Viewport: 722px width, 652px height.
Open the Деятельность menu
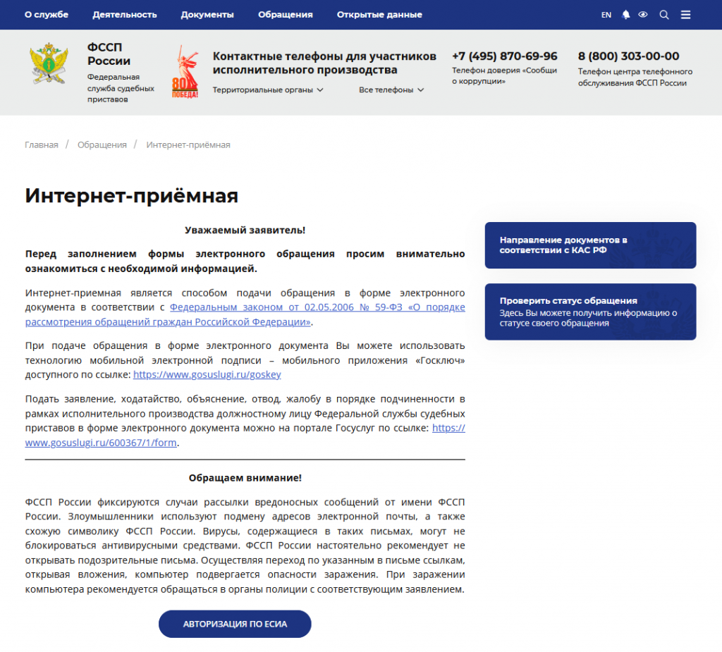pyautogui.click(x=125, y=15)
